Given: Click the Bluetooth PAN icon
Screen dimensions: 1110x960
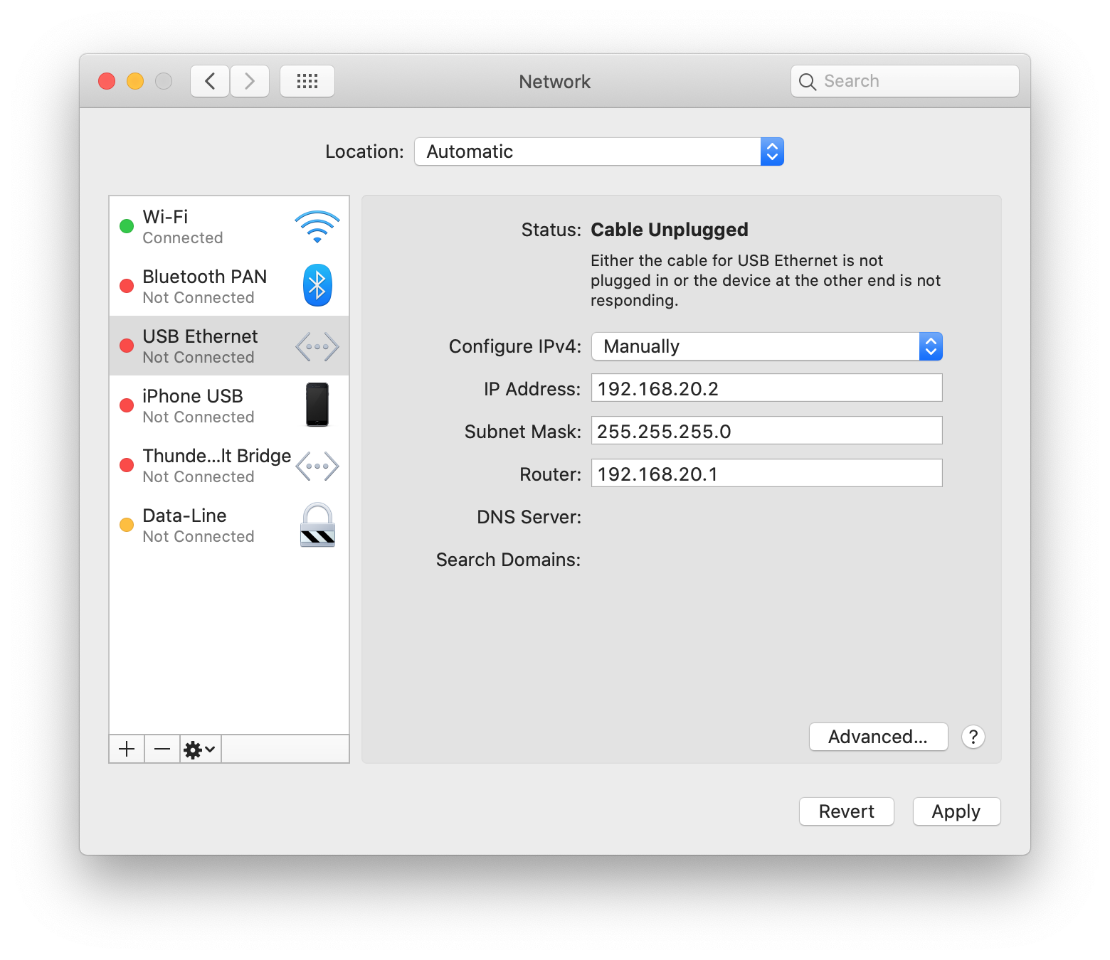Looking at the screenshot, I should tap(317, 286).
